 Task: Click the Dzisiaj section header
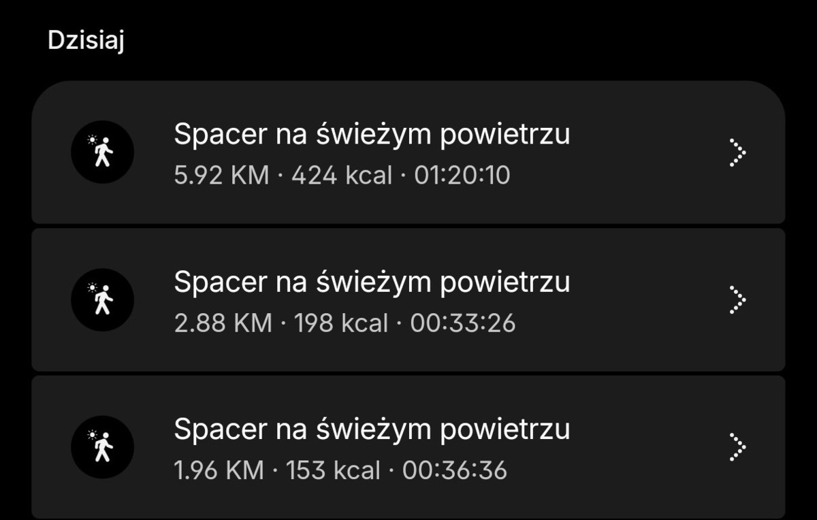click(x=85, y=40)
